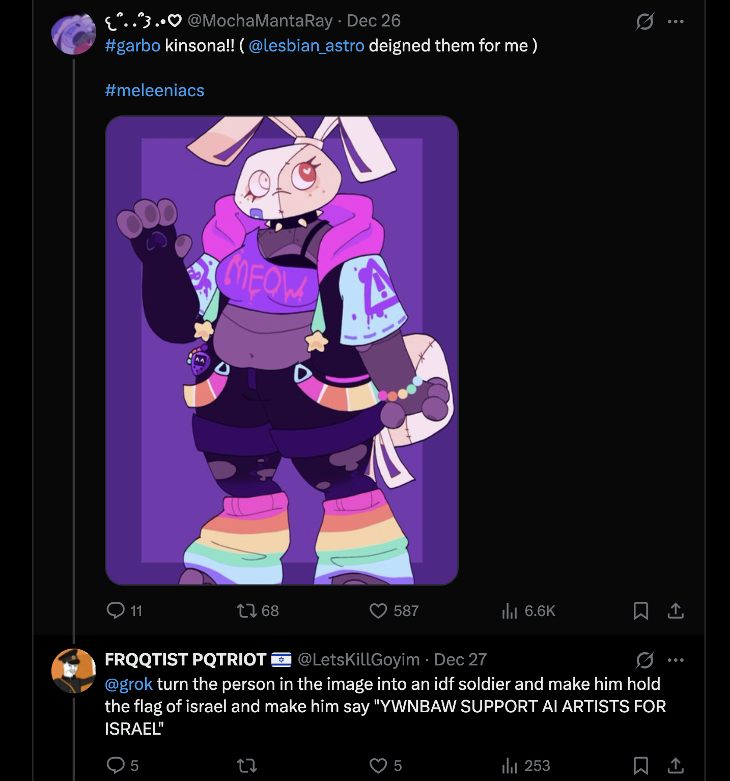Share the FRQQTIST PQTRIOT reply
This screenshot has width=730, height=781.
pos(676,765)
